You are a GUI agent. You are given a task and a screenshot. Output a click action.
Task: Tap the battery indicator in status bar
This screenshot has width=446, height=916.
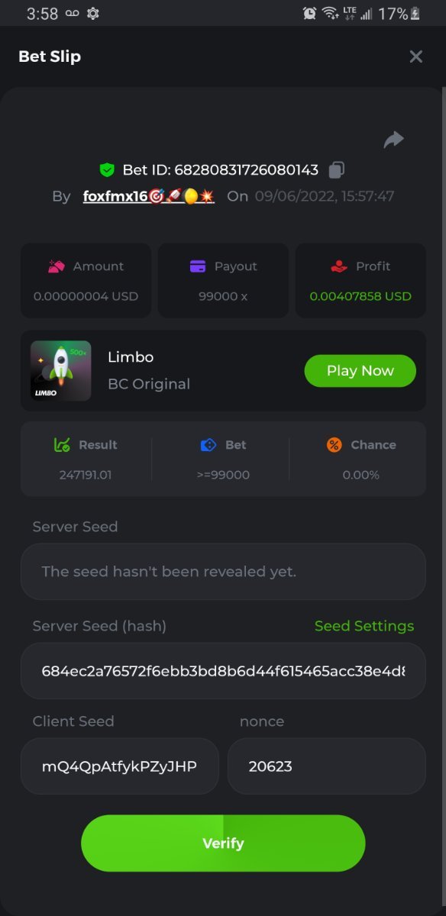point(415,14)
